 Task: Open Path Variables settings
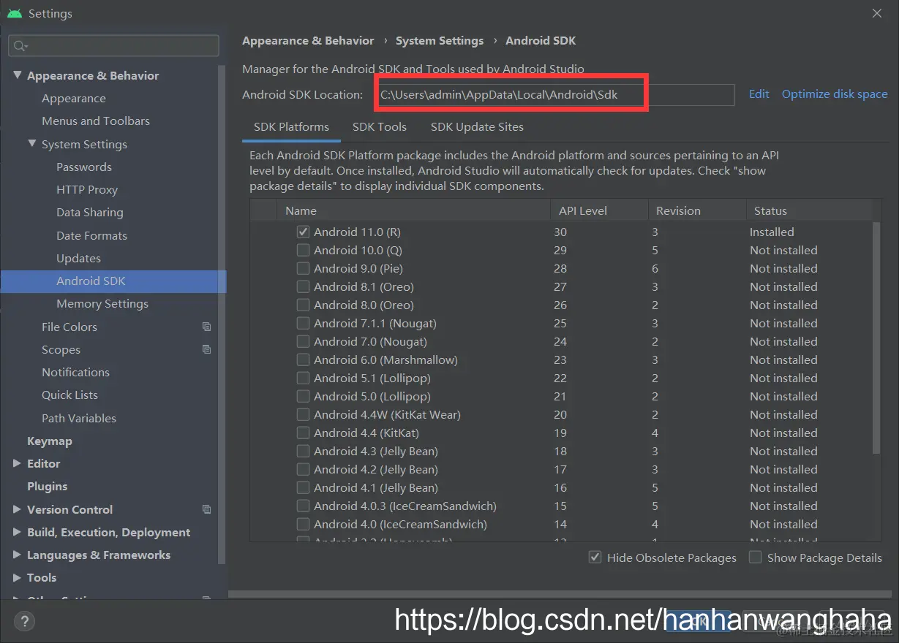click(79, 418)
